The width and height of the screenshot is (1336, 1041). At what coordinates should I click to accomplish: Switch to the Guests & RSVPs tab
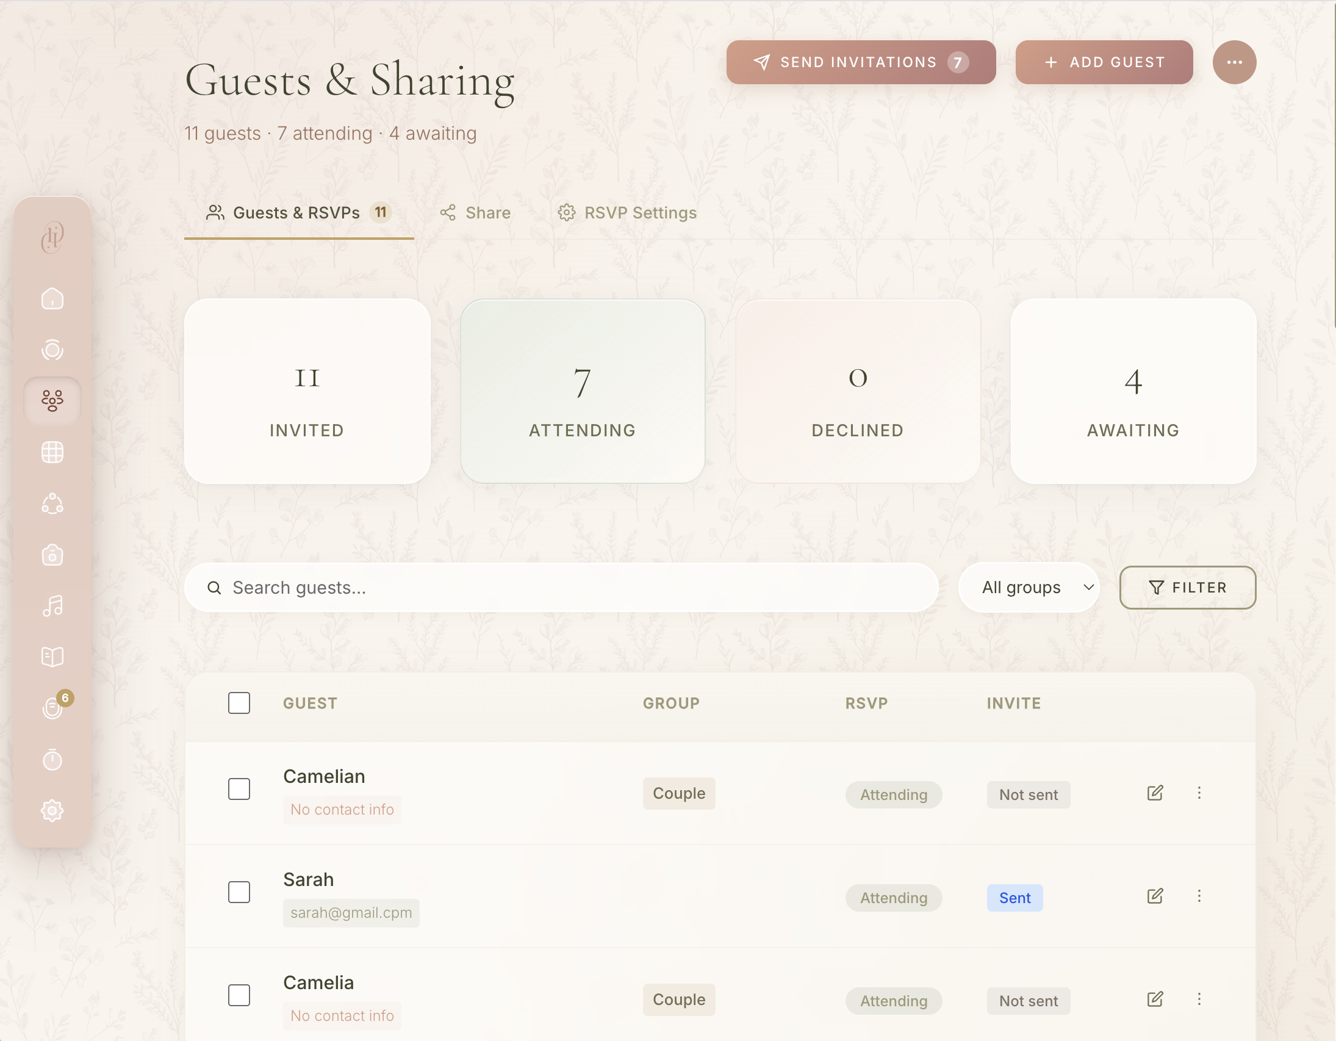(x=299, y=213)
